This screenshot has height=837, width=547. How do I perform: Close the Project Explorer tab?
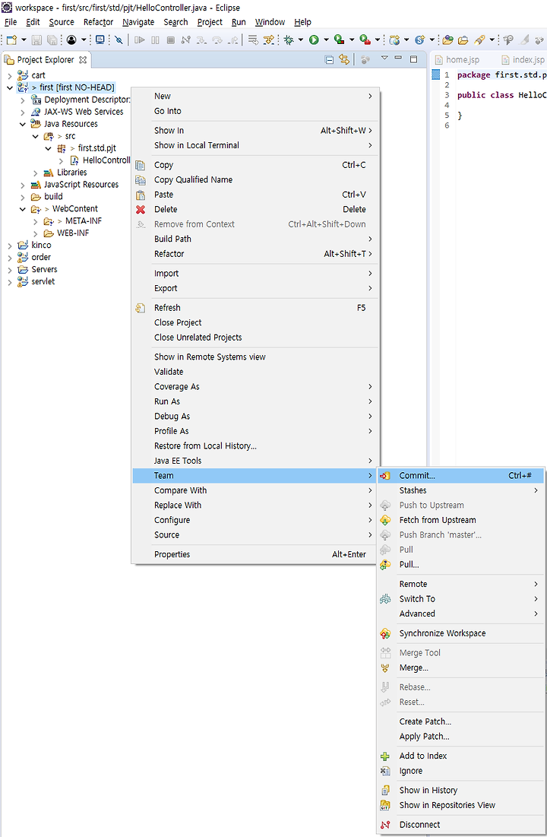(x=83, y=60)
